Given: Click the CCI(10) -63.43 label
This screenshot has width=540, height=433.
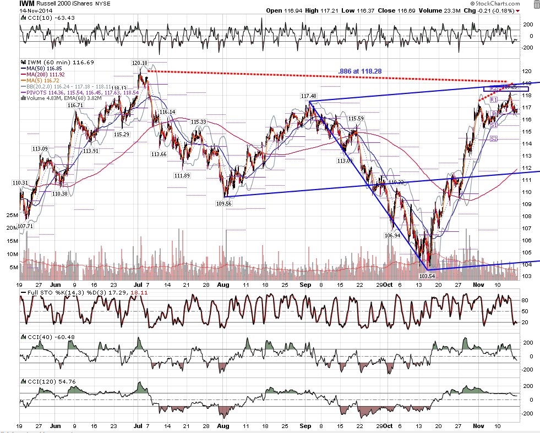Looking at the screenshot, I should (51, 18).
